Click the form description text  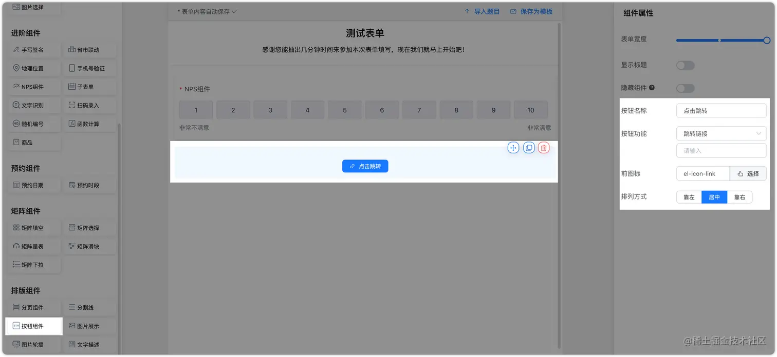point(363,50)
